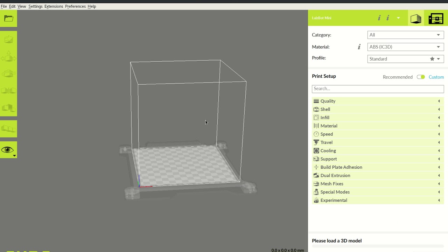Click the LulzBot Mini printer name
The height and width of the screenshot is (252, 448).
tap(322, 18)
